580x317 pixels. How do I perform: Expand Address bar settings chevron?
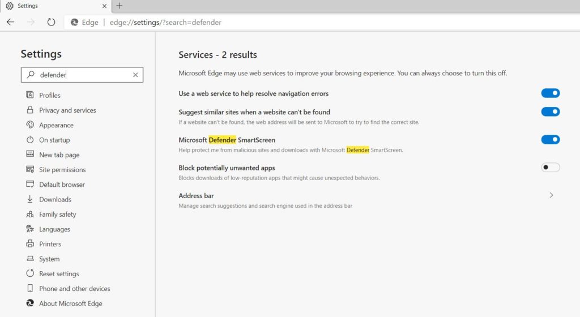coord(551,195)
